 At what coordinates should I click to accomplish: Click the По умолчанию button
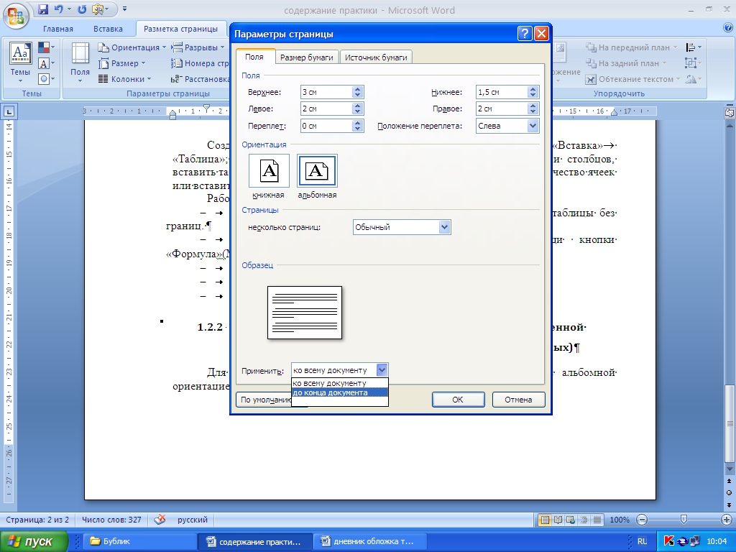264,400
